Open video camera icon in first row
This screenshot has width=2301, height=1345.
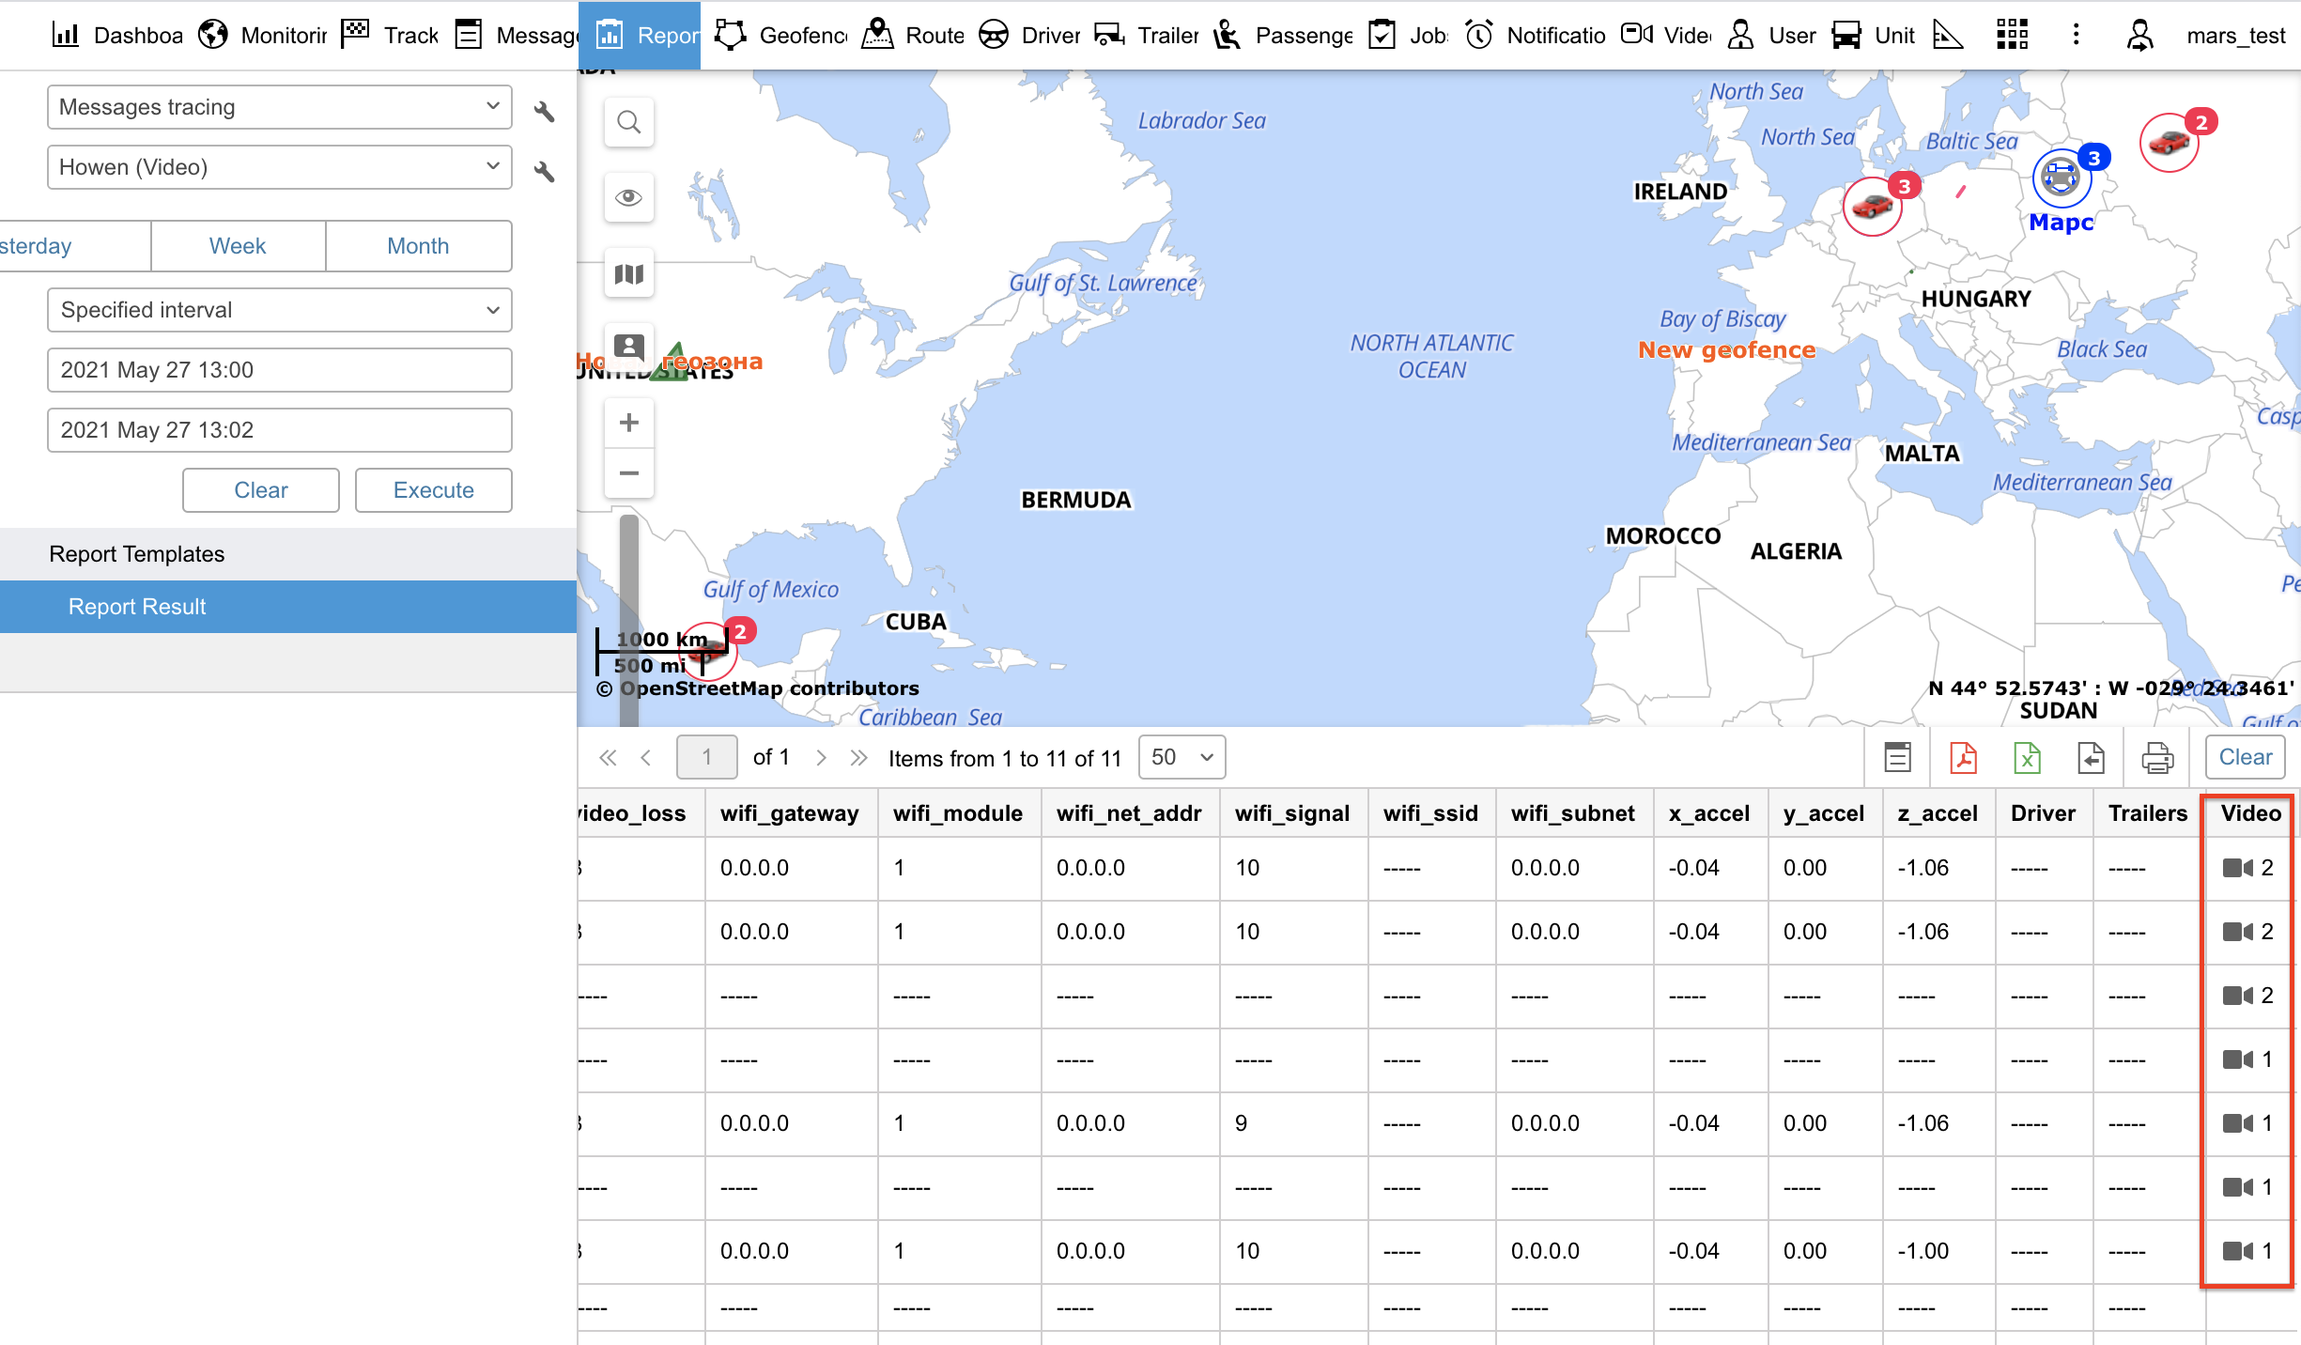coord(2237,868)
